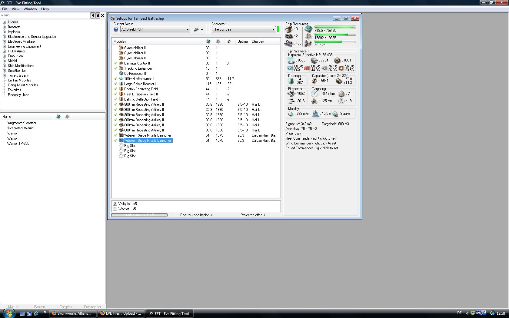Click the shield hitpoints icon showing 8693
Viewport: 509px width, 318px height.
click(x=291, y=61)
